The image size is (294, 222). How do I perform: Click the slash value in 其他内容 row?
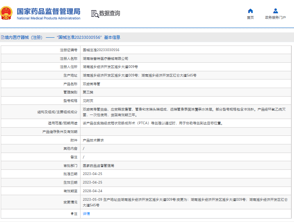83,148
